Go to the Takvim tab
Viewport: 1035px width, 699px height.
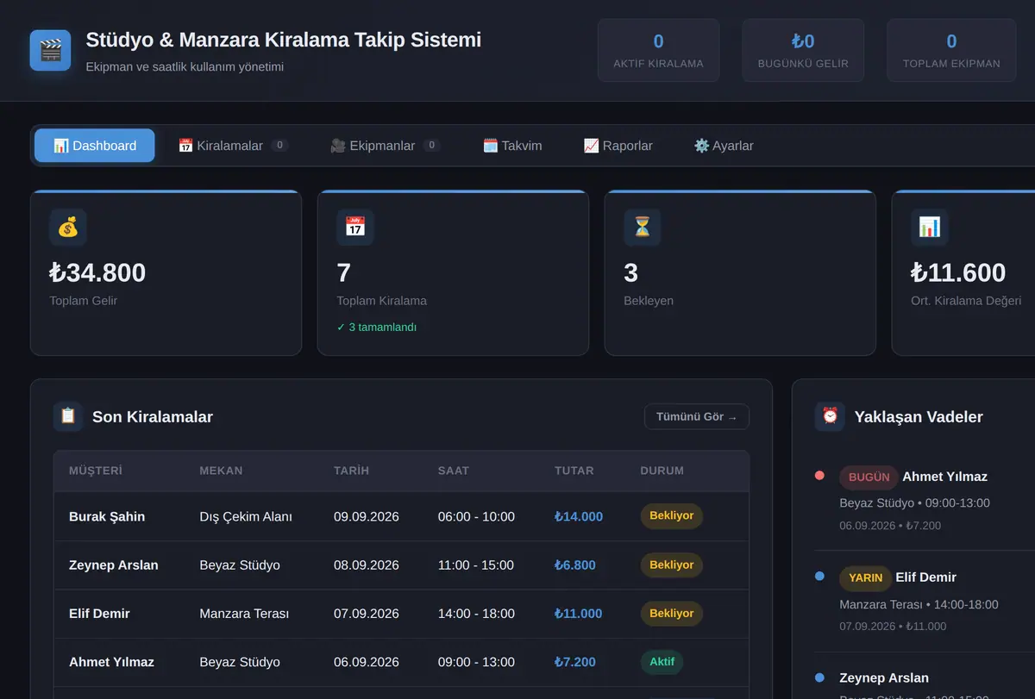[512, 146]
